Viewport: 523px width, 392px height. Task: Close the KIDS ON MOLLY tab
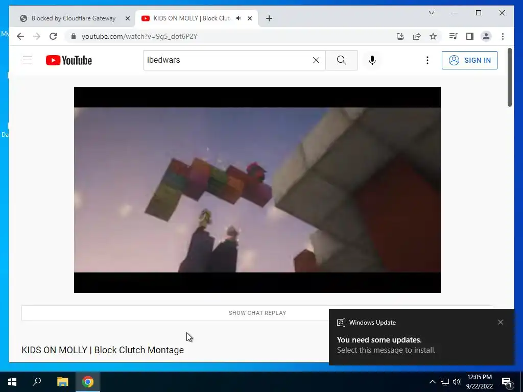[x=249, y=18]
